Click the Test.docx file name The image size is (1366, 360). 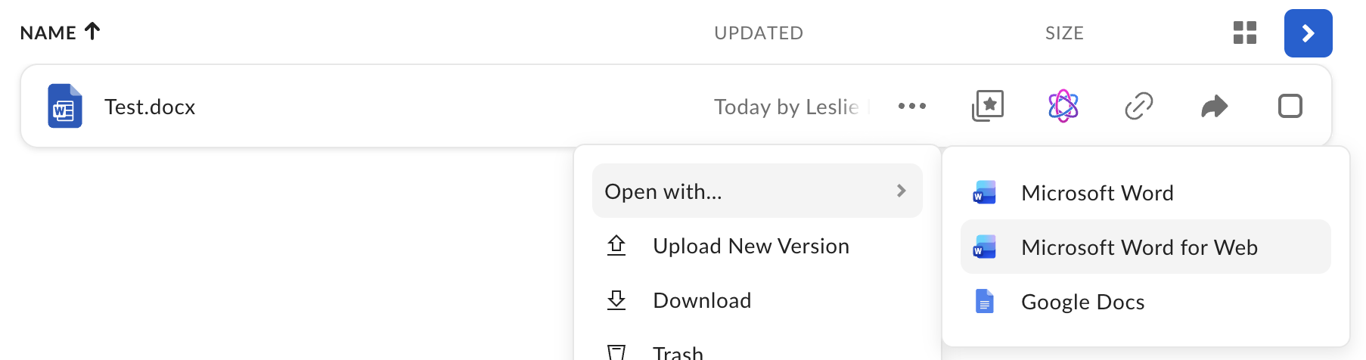click(x=150, y=107)
